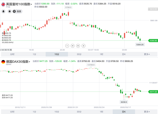Click the 11128.67 axis label

153,83
